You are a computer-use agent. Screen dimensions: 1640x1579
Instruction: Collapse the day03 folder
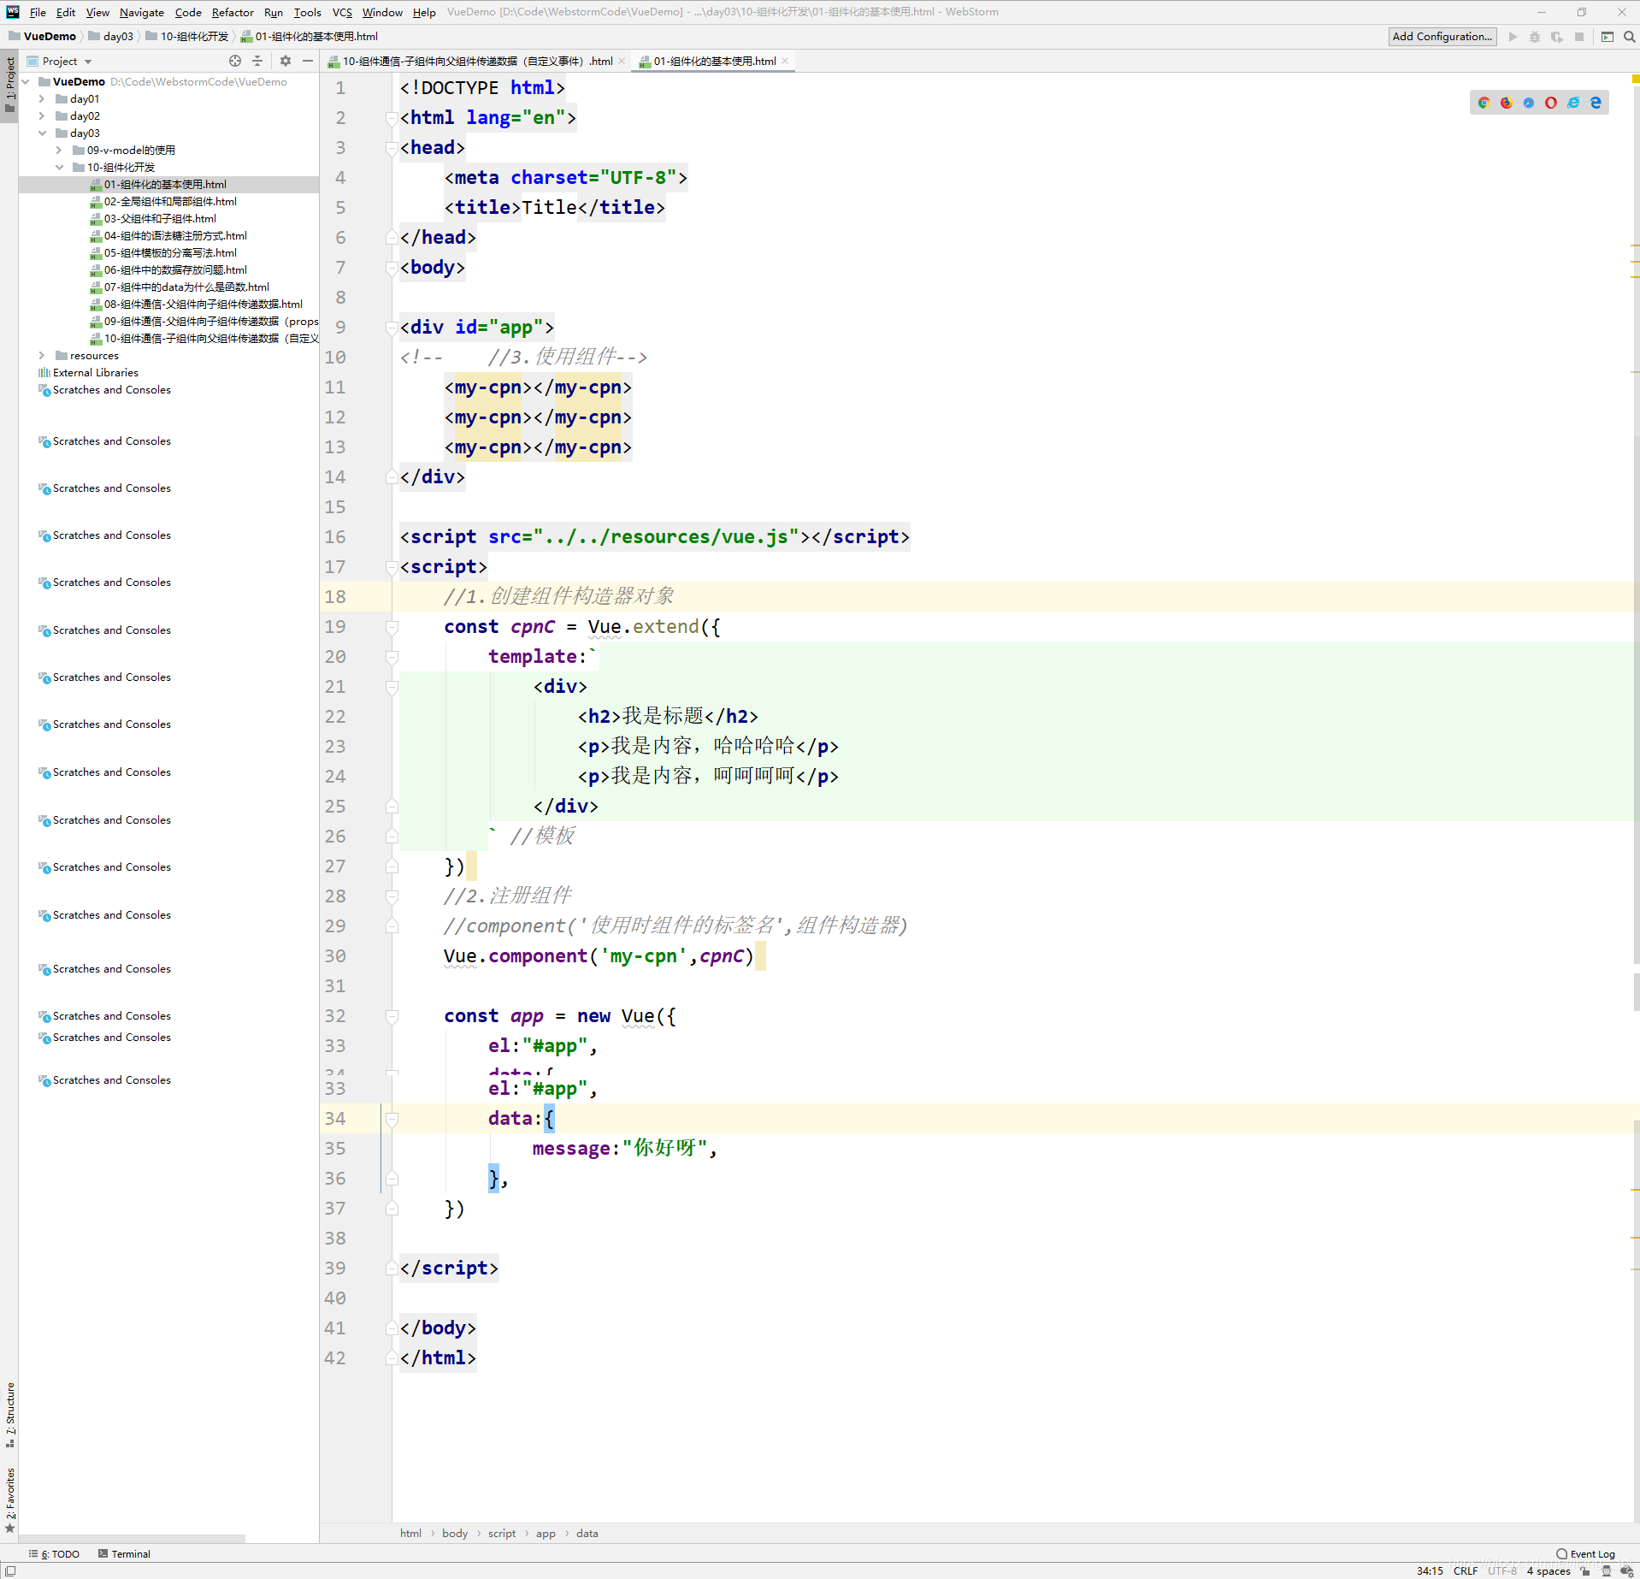pyautogui.click(x=41, y=133)
